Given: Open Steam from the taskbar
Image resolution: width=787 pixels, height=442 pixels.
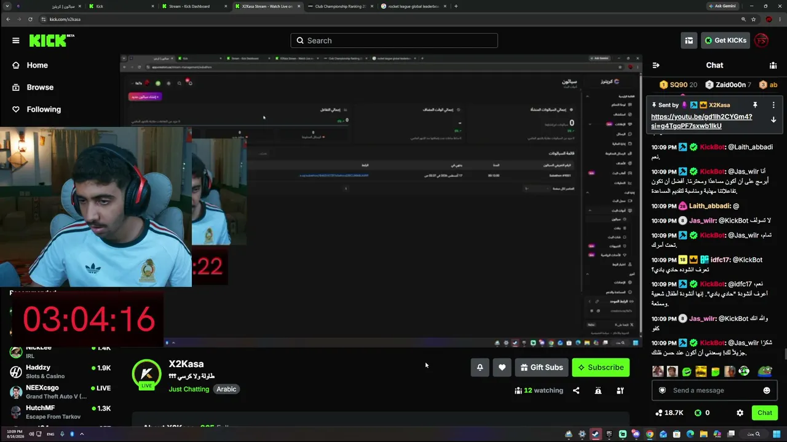Looking at the screenshot, I should point(595,435).
